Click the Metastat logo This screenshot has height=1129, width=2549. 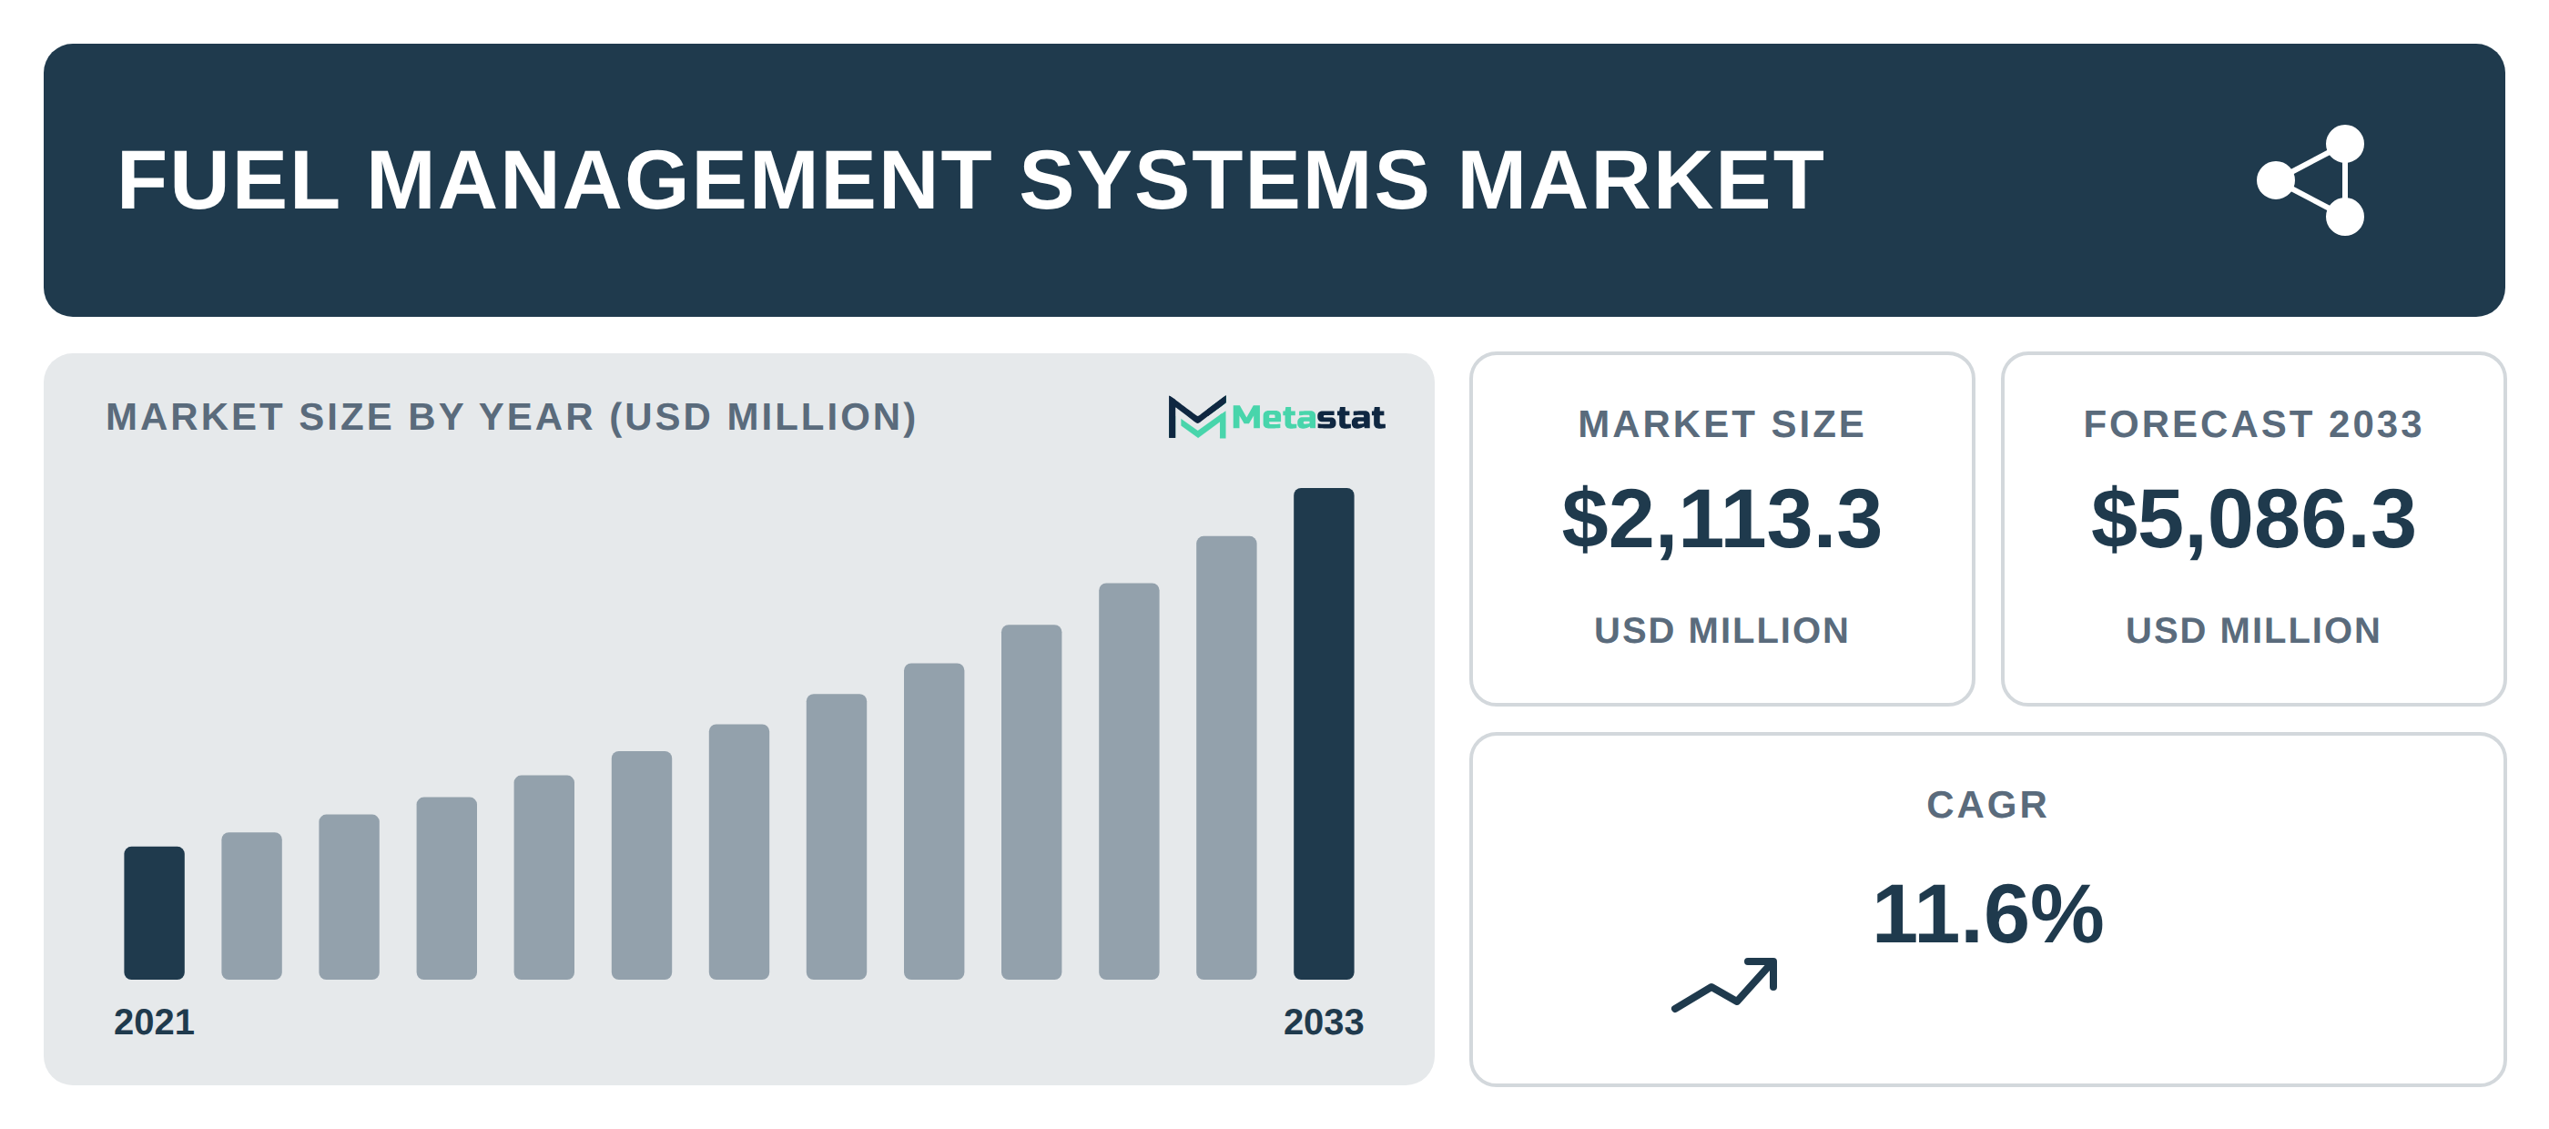pos(1275,418)
